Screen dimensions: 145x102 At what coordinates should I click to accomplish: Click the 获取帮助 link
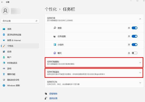click(x=53, y=94)
